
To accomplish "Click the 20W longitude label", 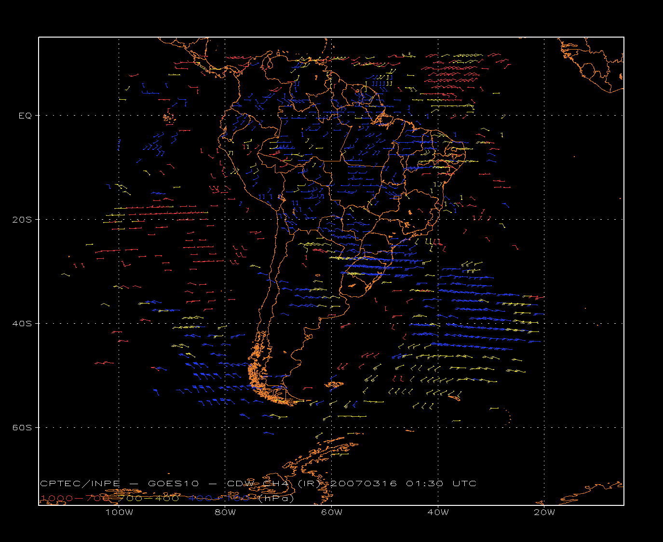I will coord(544,512).
